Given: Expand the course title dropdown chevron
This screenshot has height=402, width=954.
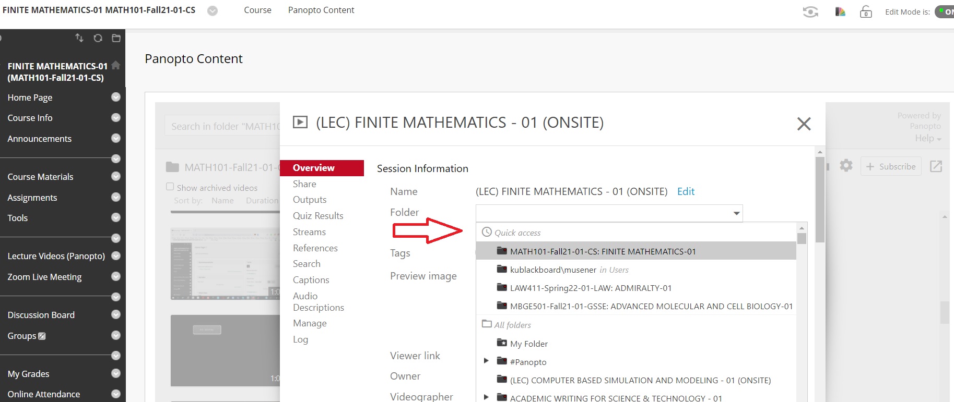Looking at the screenshot, I should pos(213,11).
